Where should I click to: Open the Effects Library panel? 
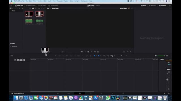point(31,6)
